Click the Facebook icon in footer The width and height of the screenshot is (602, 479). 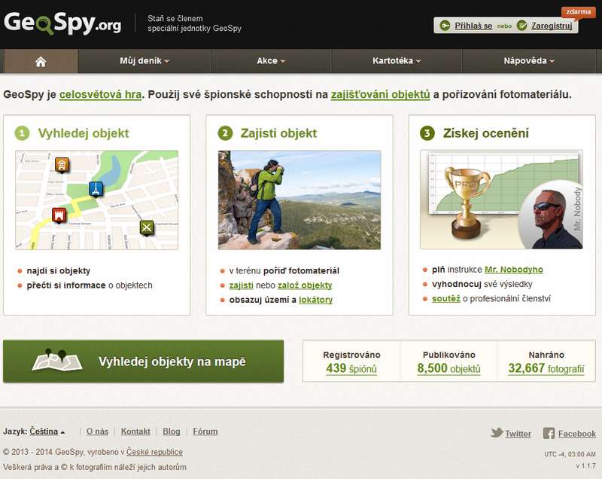coord(549,433)
